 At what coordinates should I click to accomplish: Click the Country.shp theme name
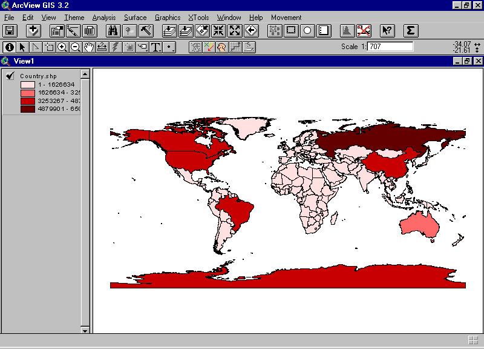[x=38, y=76]
